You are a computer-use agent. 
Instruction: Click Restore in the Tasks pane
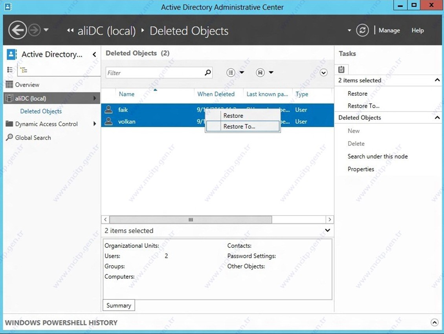[x=357, y=94]
